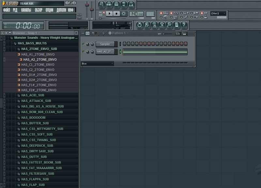Show graph editor in step sequencer
This screenshot has width=261, height=188.
(x=178, y=33)
